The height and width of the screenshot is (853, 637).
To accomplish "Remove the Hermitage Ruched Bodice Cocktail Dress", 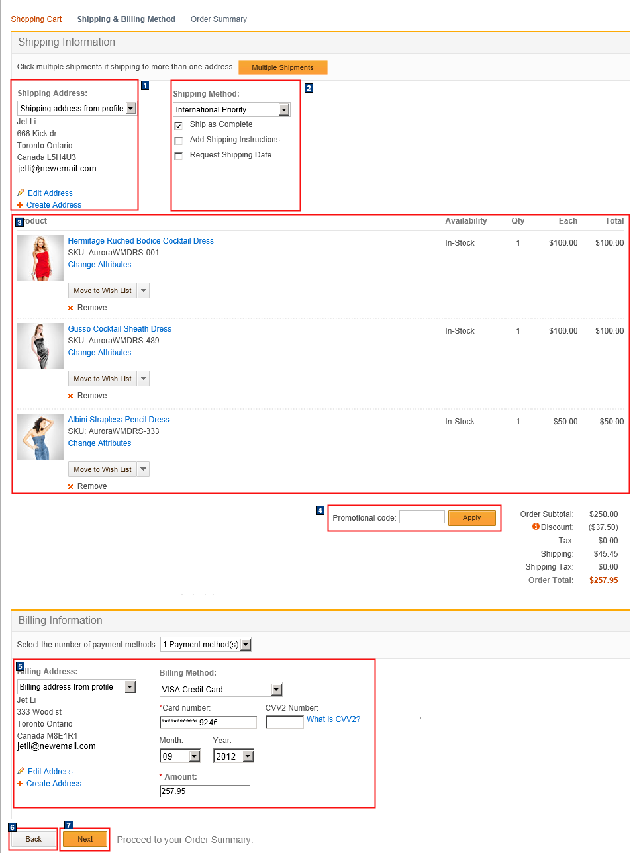I will [71, 307].
